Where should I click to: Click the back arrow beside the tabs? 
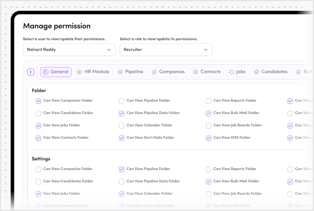coord(31,72)
